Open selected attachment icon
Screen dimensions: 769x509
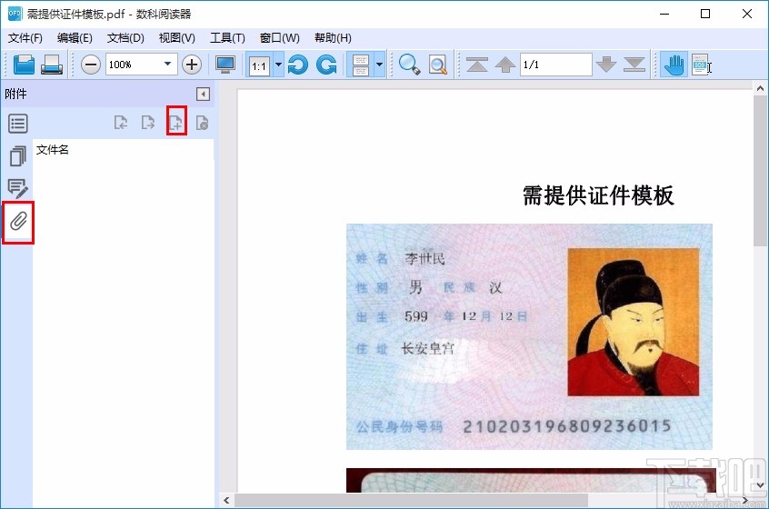[x=121, y=122]
